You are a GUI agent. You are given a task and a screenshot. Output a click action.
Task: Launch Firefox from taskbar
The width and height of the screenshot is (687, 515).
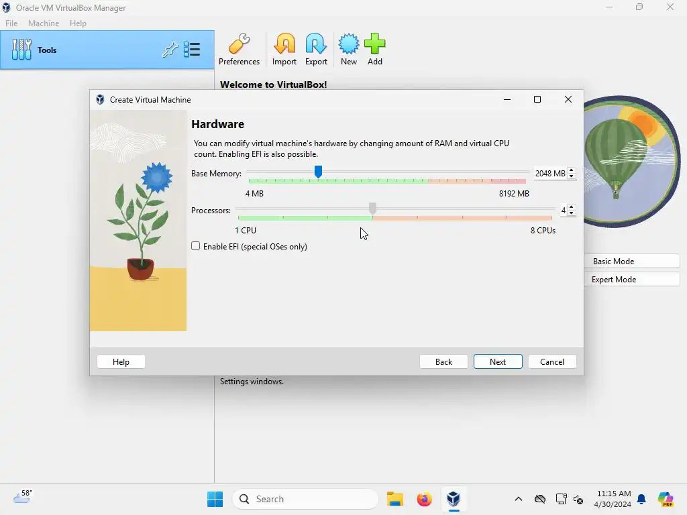(424, 499)
